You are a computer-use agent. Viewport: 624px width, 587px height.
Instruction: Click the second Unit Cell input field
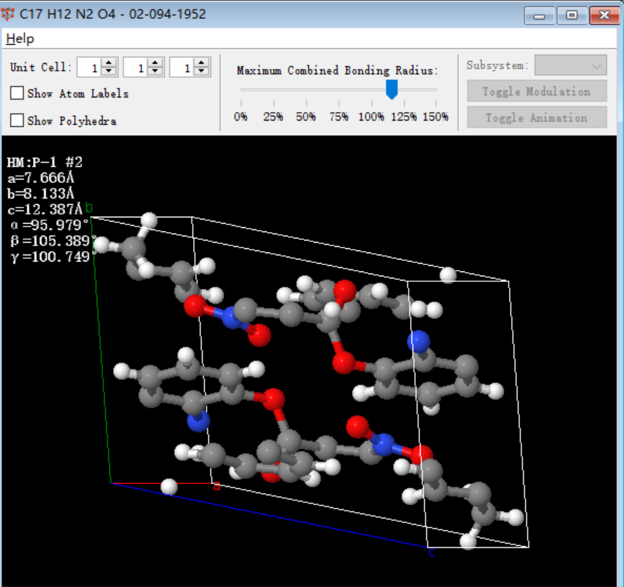pyautogui.click(x=136, y=67)
